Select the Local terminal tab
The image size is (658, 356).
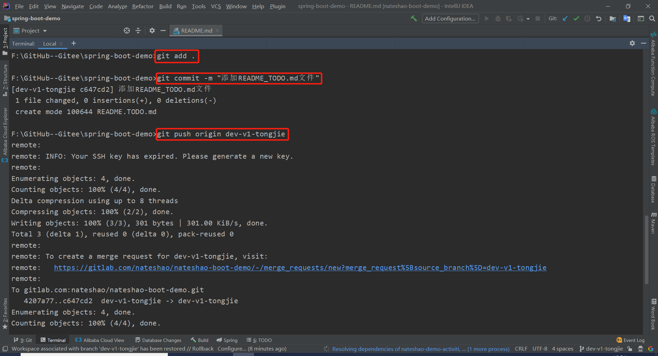[49, 44]
